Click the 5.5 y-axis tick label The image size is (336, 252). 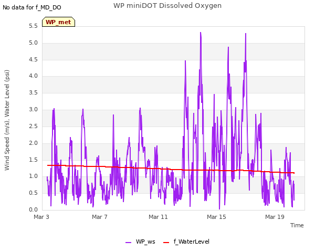33,26
